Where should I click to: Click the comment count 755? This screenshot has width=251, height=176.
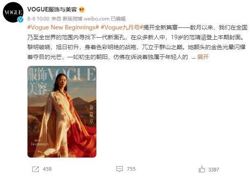(x=131, y=169)
